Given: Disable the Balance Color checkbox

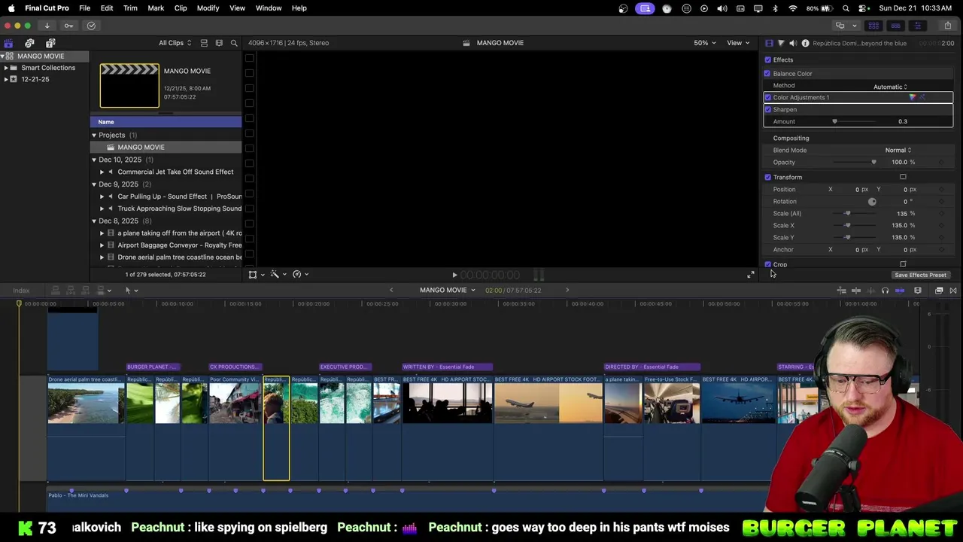Looking at the screenshot, I should point(767,73).
